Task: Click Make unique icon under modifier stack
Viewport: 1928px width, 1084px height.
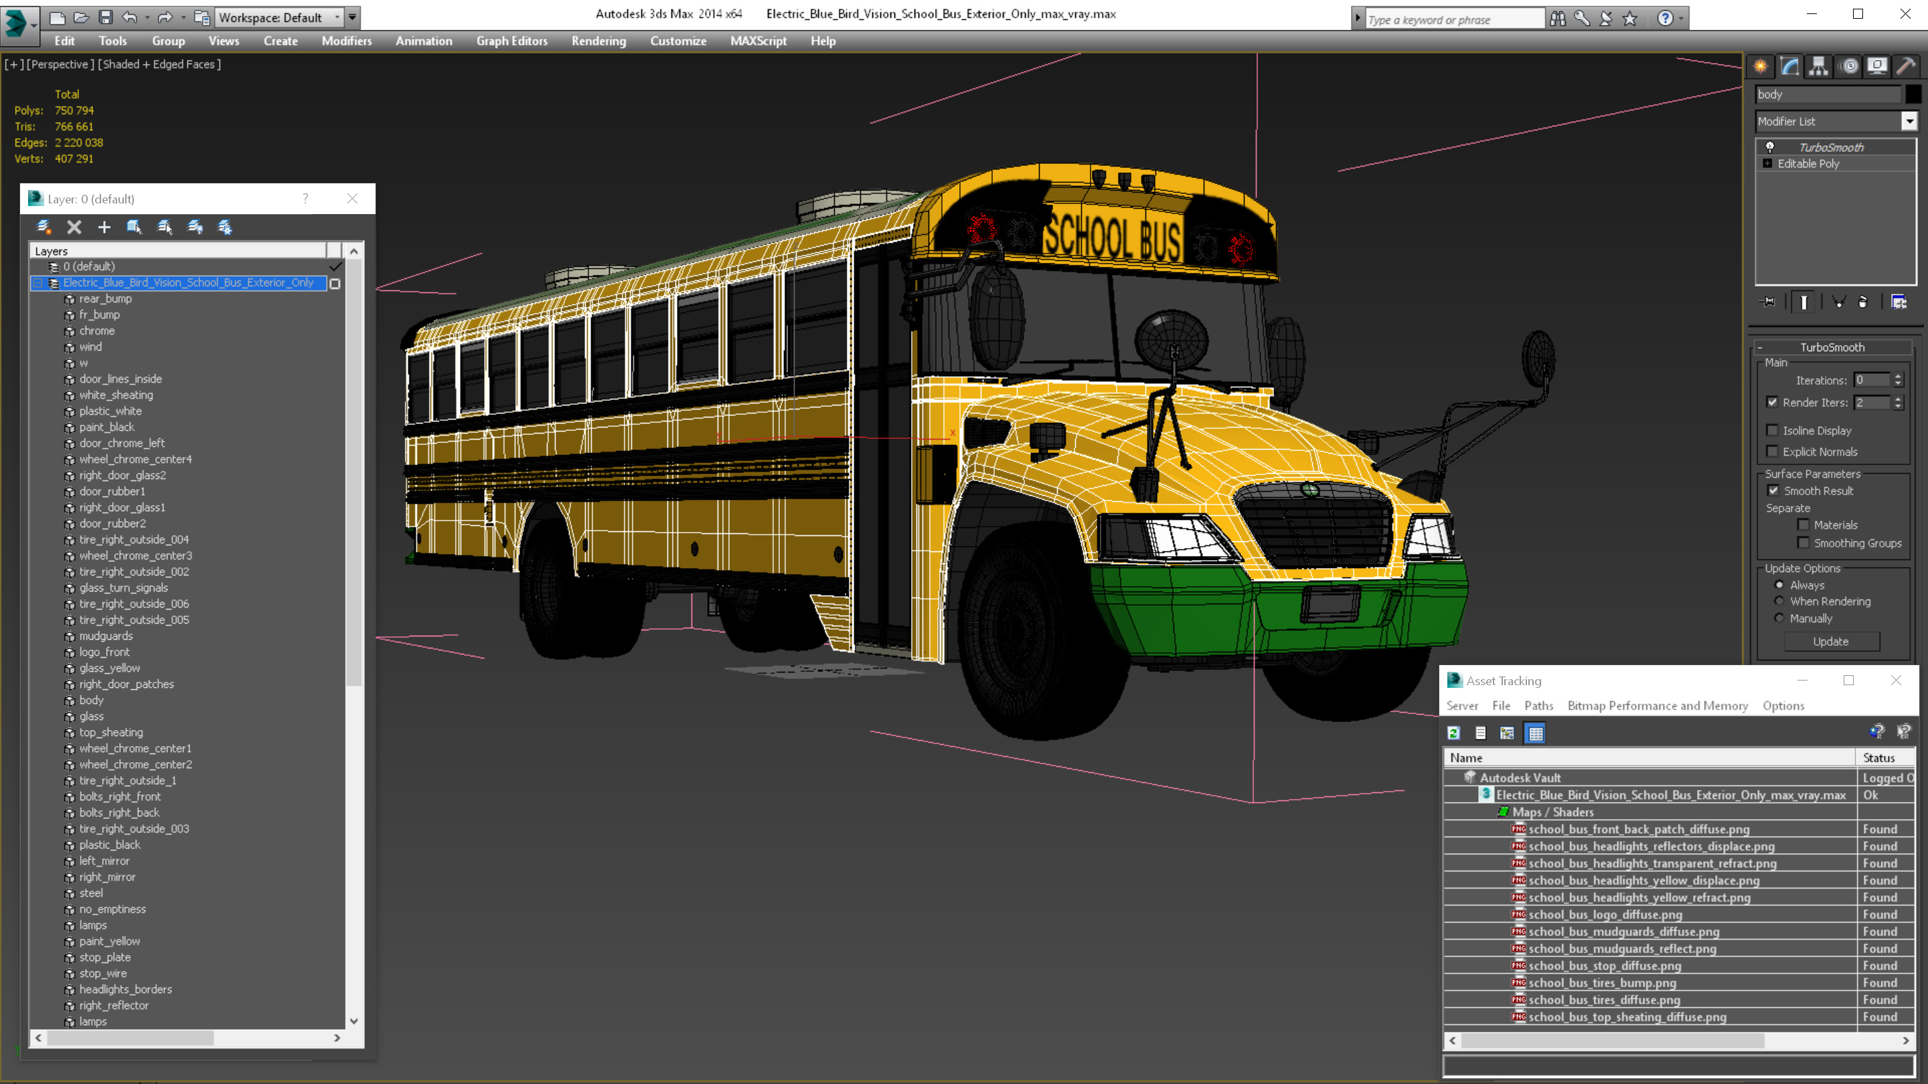Action: pos(1838,302)
